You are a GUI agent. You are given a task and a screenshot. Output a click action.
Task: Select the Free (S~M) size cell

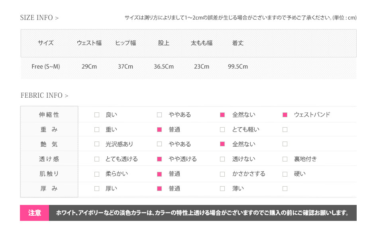(x=46, y=67)
